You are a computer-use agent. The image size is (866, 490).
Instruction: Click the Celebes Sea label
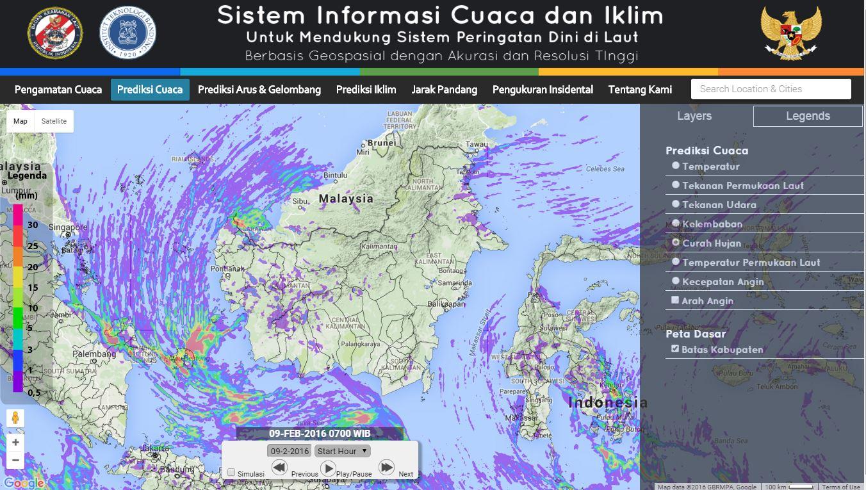coord(605,169)
